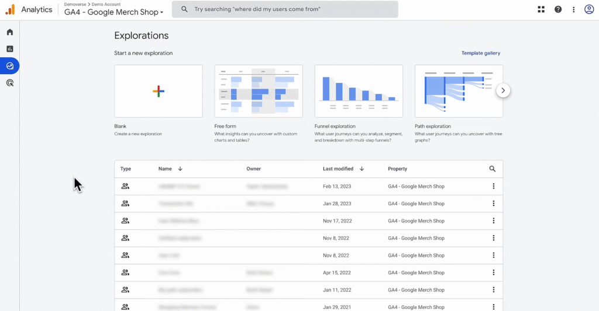Image resolution: width=599 pixels, height=311 pixels.
Task: Click shared-users icon in Nov 17, 2022 row
Action: click(125, 221)
